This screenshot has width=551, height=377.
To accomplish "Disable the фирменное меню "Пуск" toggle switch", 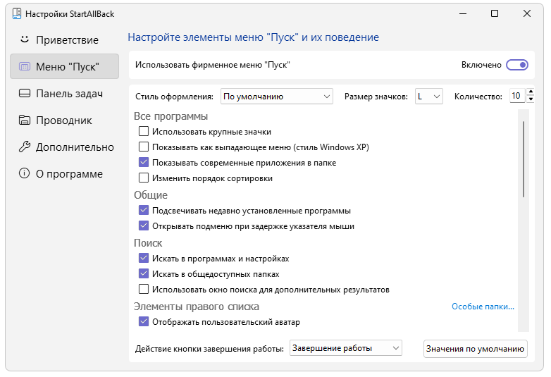I will 516,65.
